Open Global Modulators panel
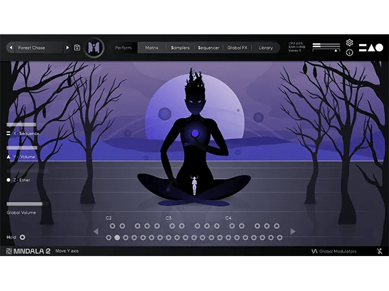 pos(334,251)
